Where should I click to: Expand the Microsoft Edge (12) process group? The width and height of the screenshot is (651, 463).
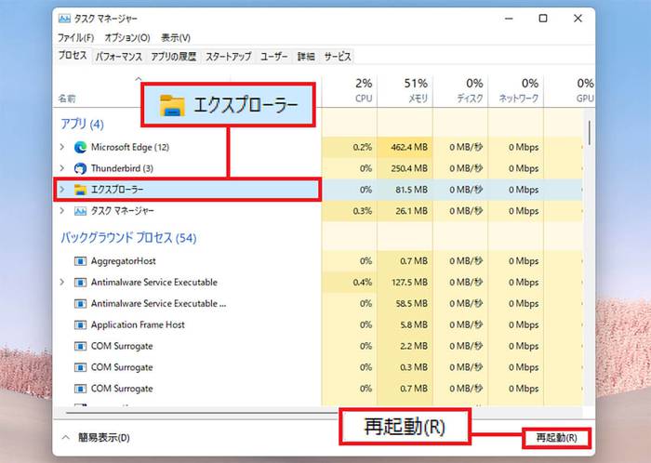coord(62,147)
